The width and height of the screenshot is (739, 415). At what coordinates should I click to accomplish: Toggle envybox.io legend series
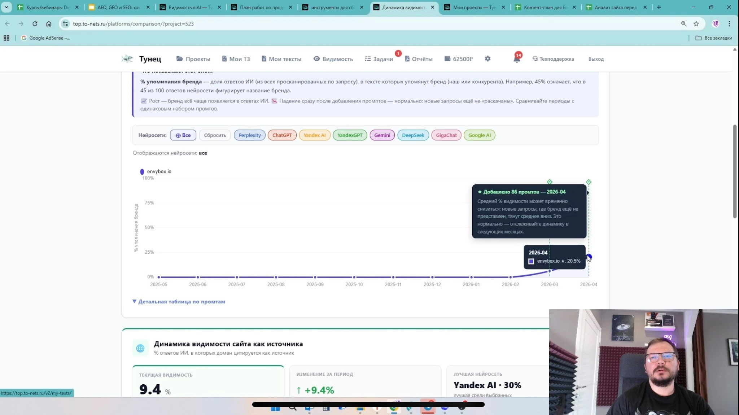pos(156,171)
